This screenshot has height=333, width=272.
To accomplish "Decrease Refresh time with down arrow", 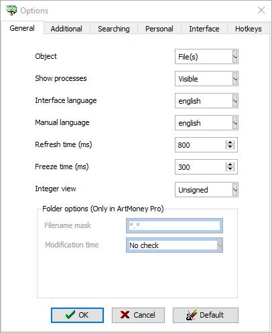I will pos(230,147).
